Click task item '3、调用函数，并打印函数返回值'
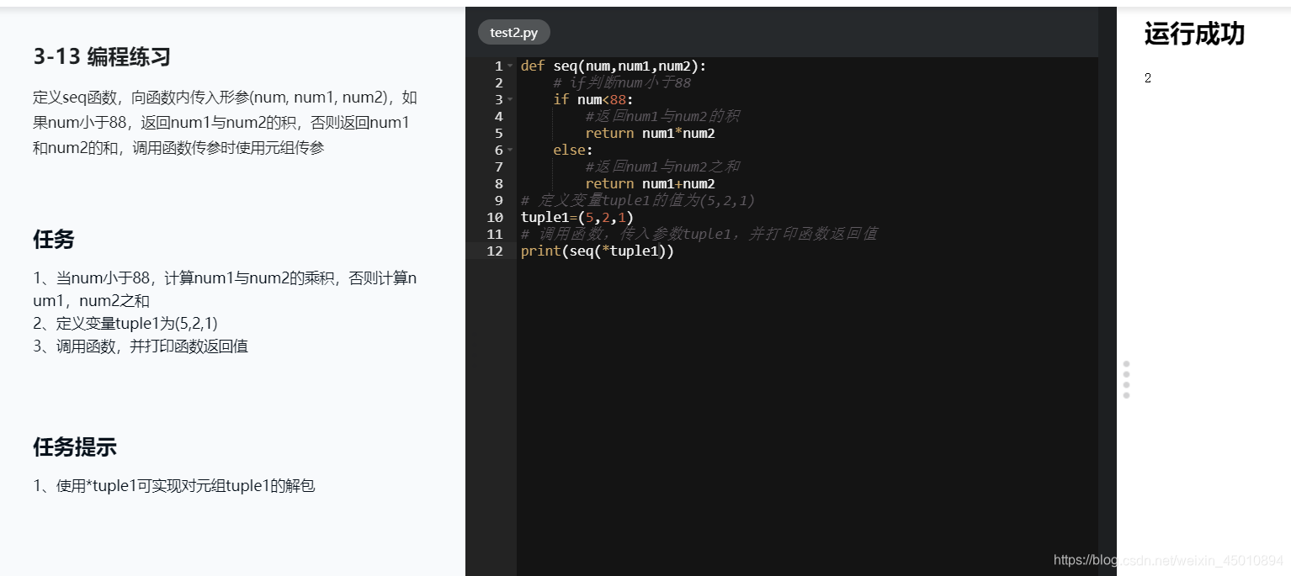1291x576 pixels. pyautogui.click(x=141, y=346)
